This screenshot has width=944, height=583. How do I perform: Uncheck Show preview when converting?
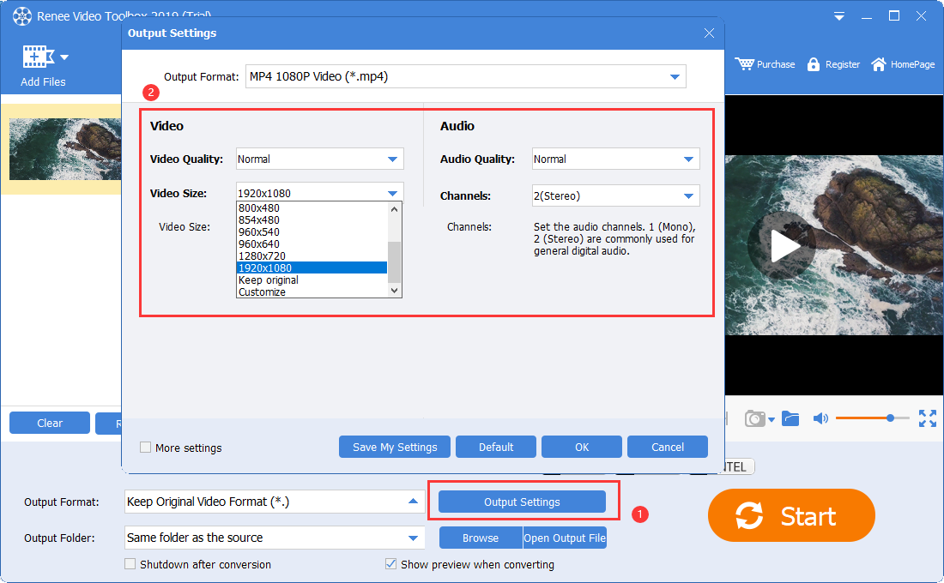(x=391, y=564)
